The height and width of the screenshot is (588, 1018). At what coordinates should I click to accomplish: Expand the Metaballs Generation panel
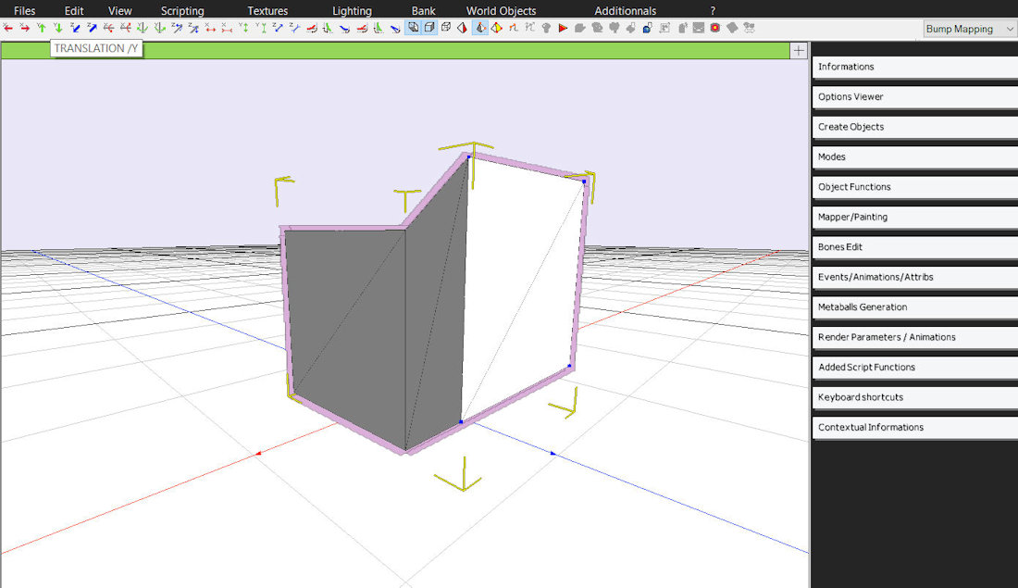pyautogui.click(x=914, y=307)
